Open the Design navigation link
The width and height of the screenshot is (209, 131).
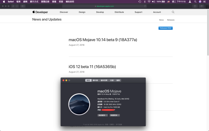click(82, 12)
